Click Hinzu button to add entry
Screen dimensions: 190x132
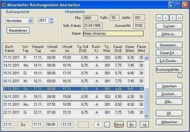click(x=119, y=124)
